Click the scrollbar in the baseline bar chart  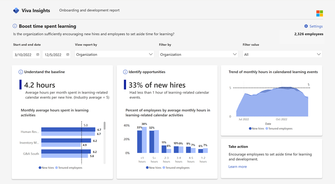point(105,126)
